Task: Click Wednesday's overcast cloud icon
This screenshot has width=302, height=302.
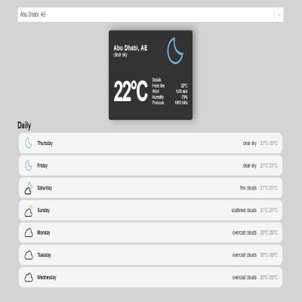Action: [29, 277]
